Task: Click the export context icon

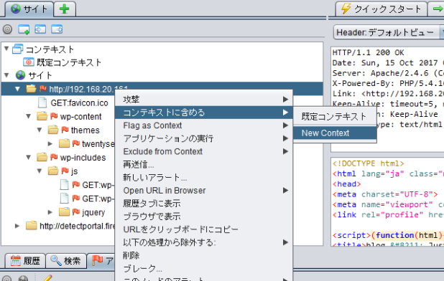Action: point(57,29)
